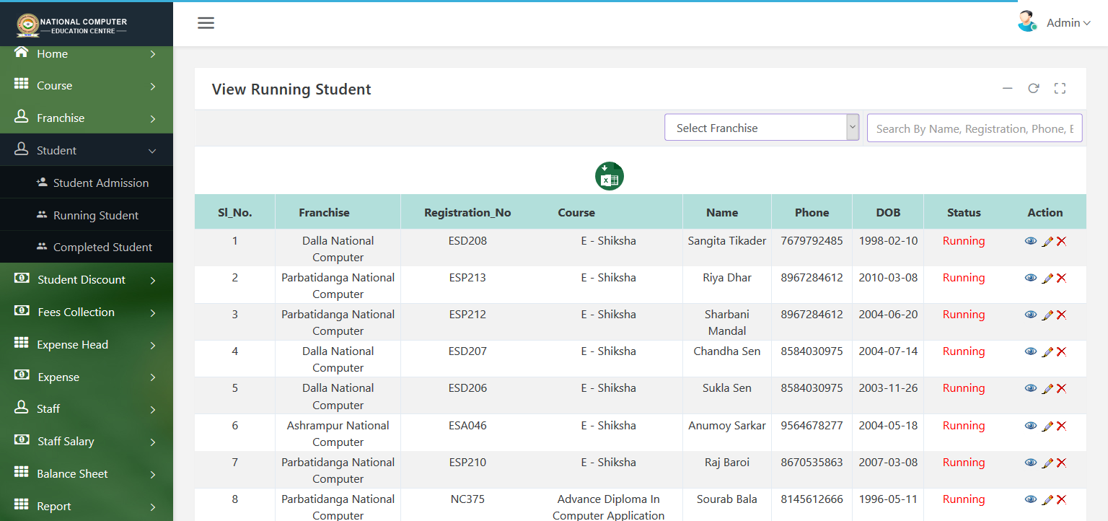
Task: Click Running status for Raj Baroi
Action: [x=964, y=463]
